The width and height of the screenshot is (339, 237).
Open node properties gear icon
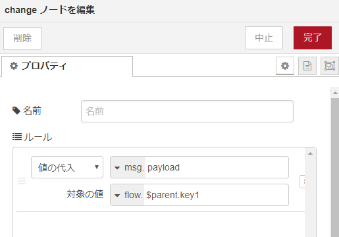pos(285,66)
